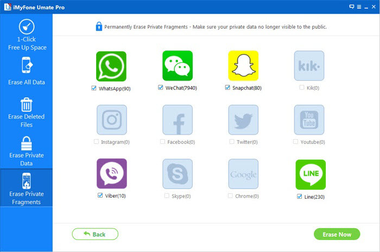Toggle the Kik(0) checkbox

tap(302, 87)
